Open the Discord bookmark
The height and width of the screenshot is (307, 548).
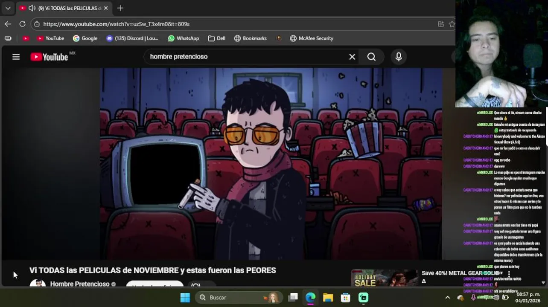[x=132, y=38]
